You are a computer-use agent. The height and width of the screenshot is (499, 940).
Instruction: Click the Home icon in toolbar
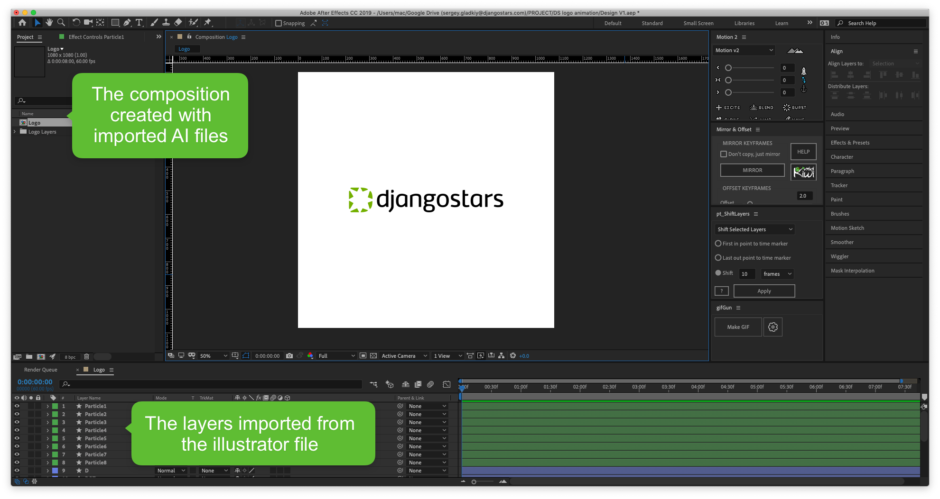pyautogui.click(x=22, y=22)
